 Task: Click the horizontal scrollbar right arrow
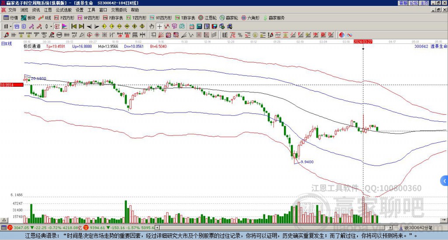391,228
